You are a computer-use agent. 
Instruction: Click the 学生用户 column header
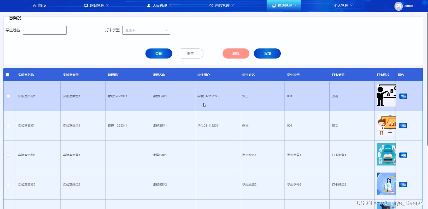coord(204,75)
